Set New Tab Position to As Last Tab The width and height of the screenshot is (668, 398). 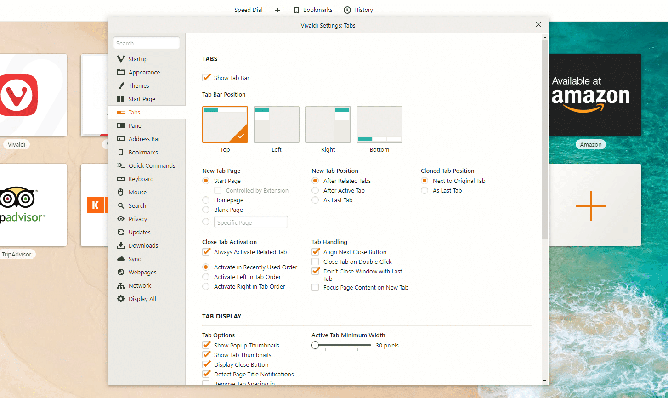(315, 200)
